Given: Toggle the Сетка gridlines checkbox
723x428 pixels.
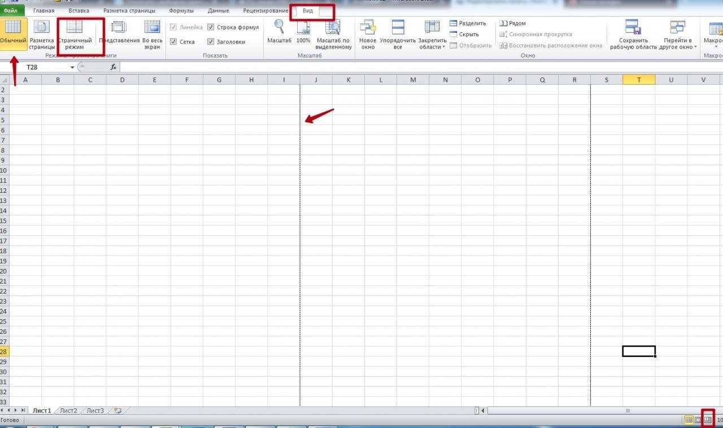Looking at the screenshot, I should click(x=173, y=42).
